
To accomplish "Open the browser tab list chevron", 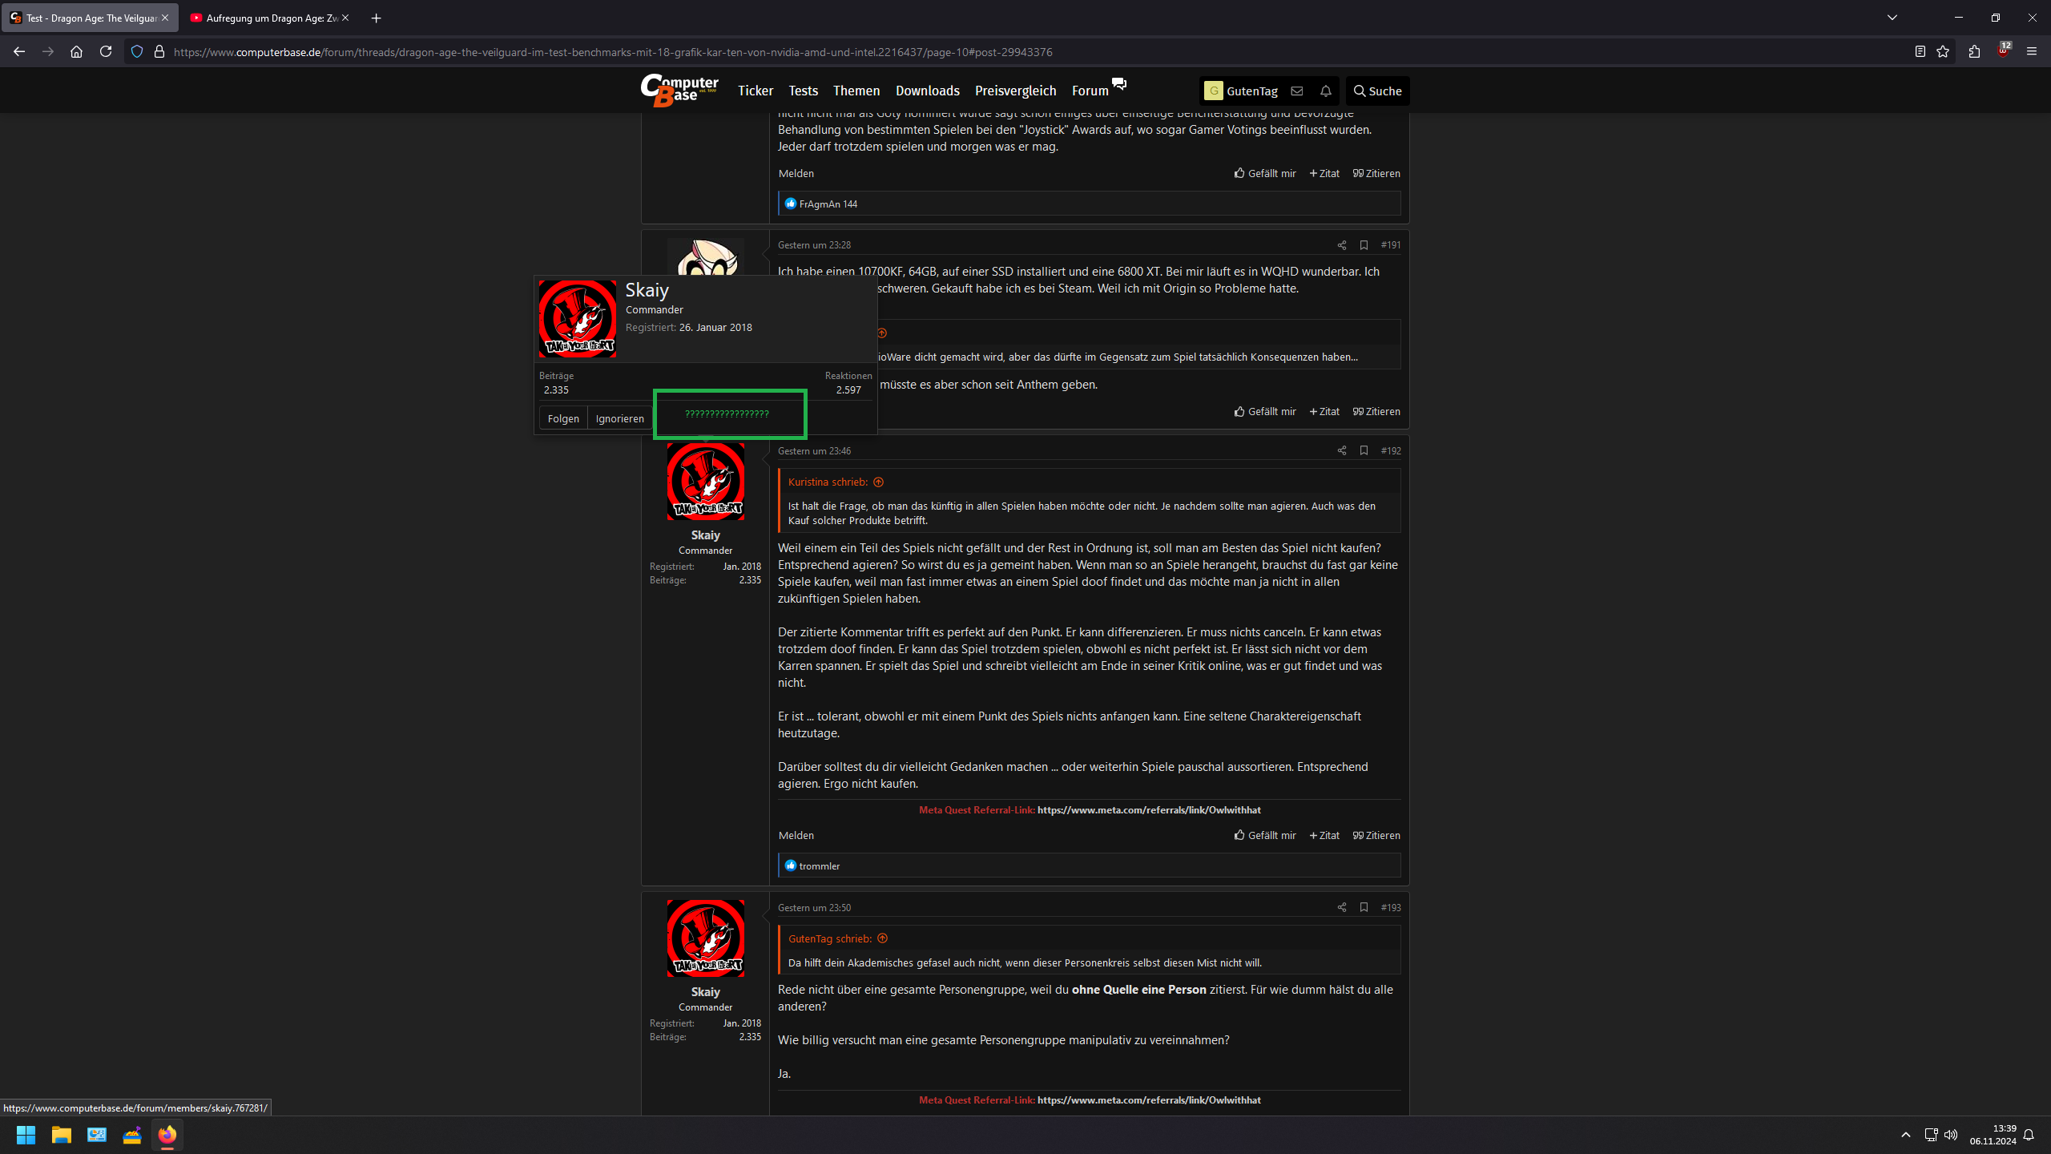I will (1891, 17).
